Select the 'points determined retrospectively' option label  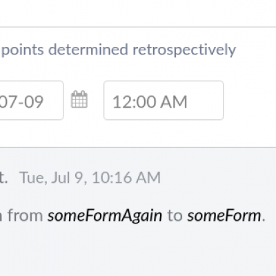coord(119,50)
